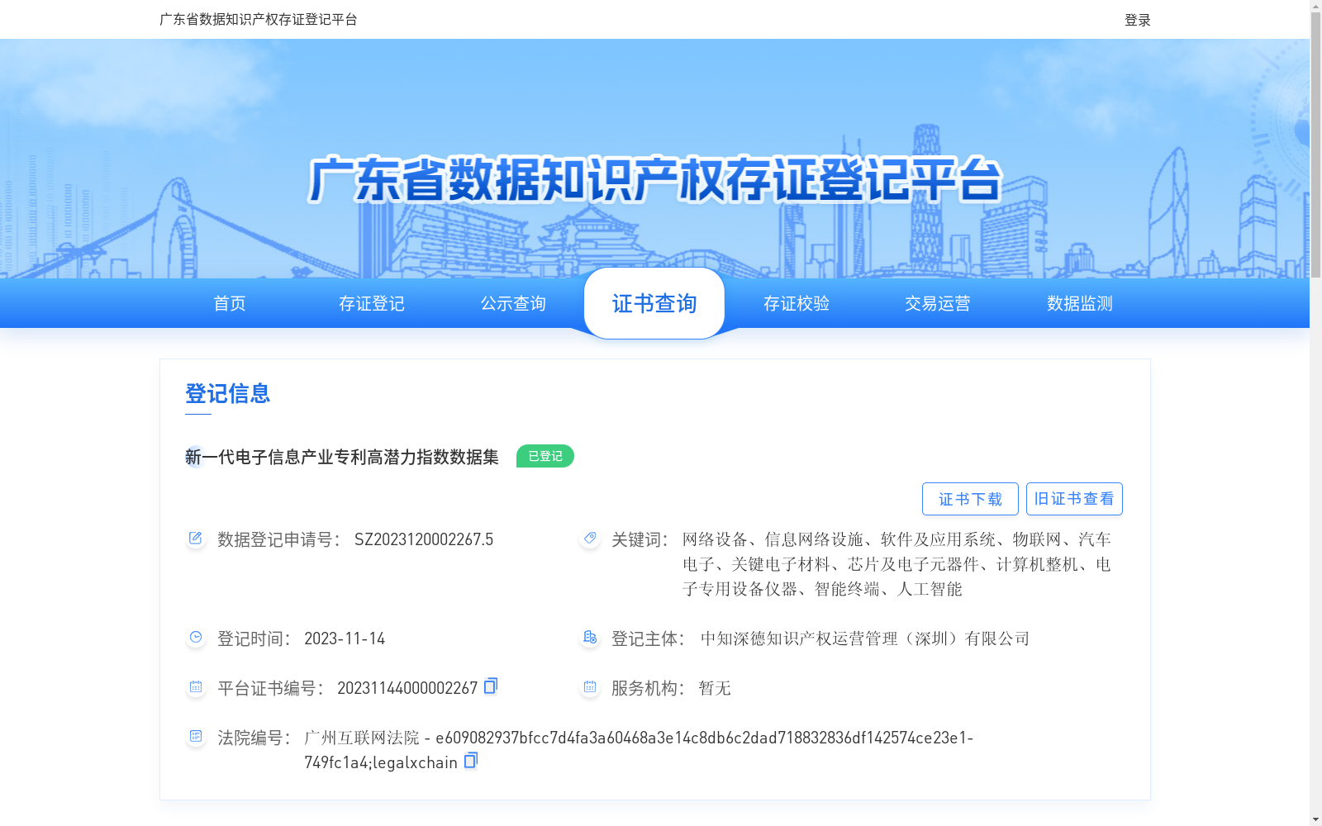Click the calendar icon beside 平台证书编号
The image size is (1322, 826).
(x=196, y=687)
